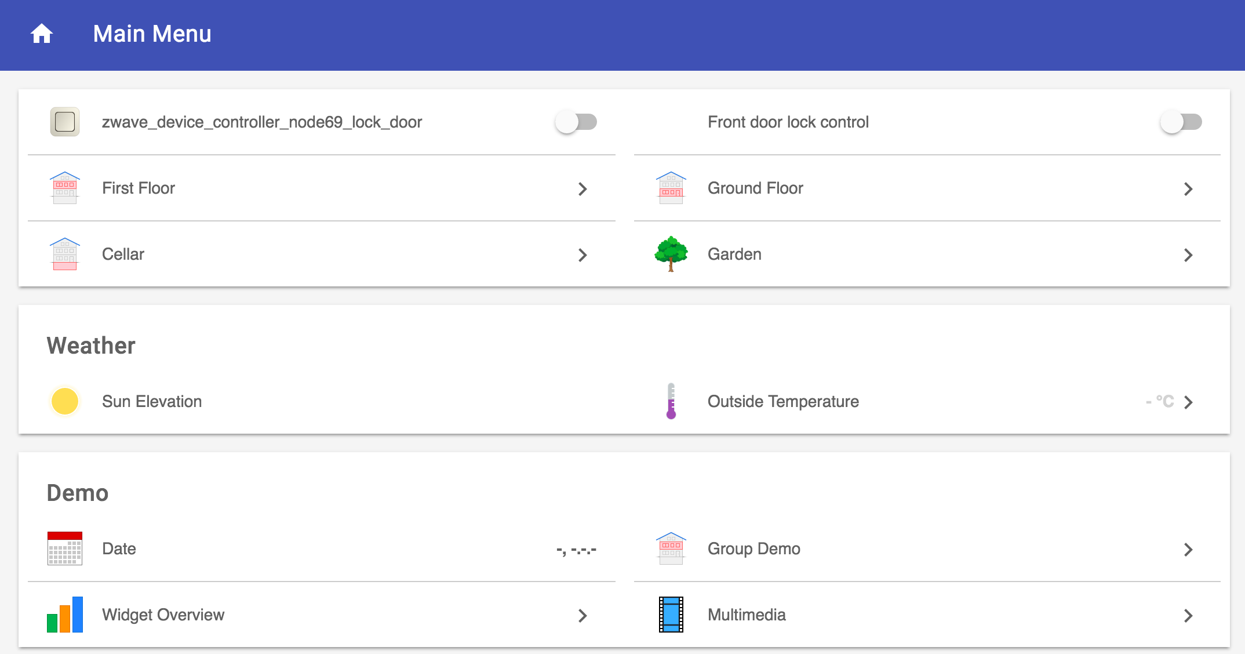Click the home icon in header
Screen dimensions: 1245x654
pos(42,34)
